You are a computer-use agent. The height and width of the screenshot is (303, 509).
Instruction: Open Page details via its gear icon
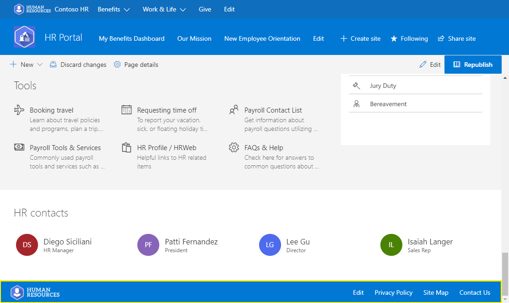[116, 65]
